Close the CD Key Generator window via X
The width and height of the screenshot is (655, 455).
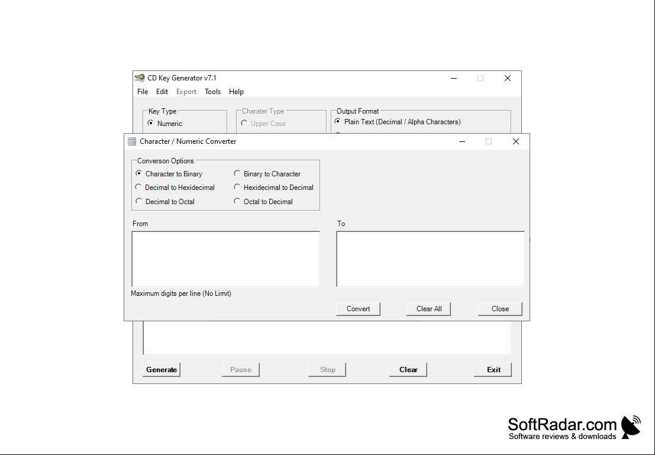point(508,78)
